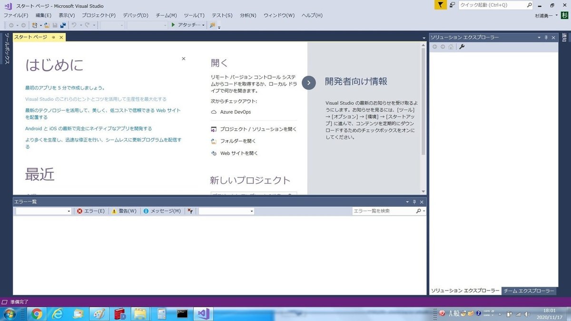The width and height of the screenshot is (571, 321).
Task: Toggle the エラー filter in Error List
Action: point(90,211)
